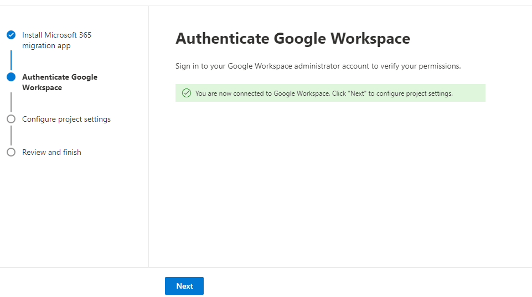The width and height of the screenshot is (532, 297).
Task: Click the gray connector line above Review step
Action: 11,136
